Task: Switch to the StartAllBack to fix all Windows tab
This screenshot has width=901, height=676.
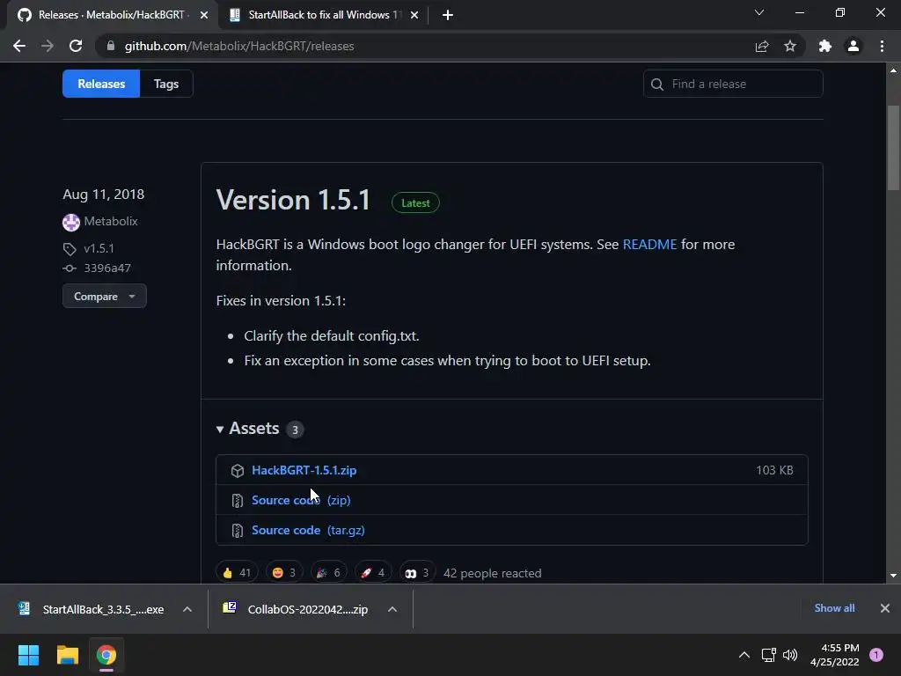Action: pyautogui.click(x=322, y=15)
